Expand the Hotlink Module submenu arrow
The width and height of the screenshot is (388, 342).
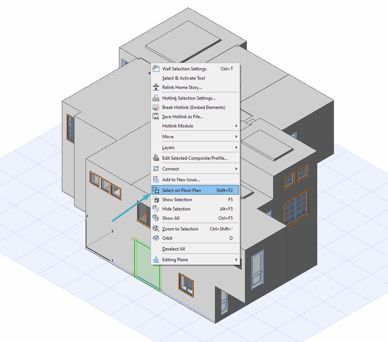[x=236, y=126]
